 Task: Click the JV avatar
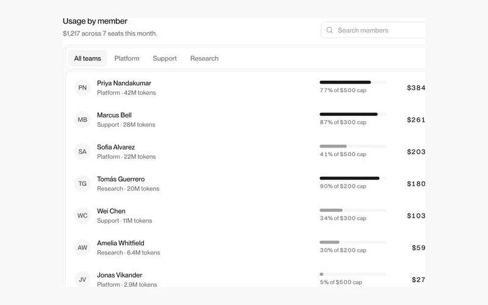tap(82, 279)
